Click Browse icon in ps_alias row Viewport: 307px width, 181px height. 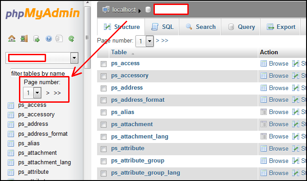264,112
